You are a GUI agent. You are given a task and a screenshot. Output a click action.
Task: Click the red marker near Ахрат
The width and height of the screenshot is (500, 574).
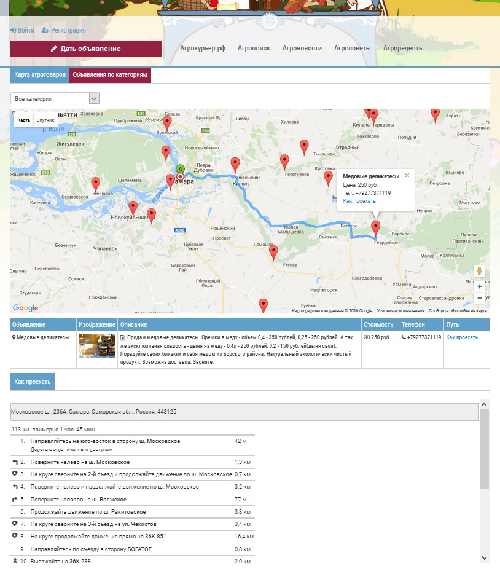(x=435, y=115)
